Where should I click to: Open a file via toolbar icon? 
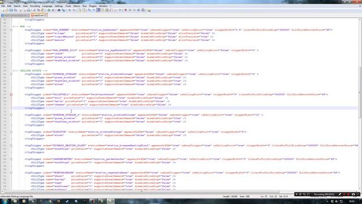coord(7,10)
